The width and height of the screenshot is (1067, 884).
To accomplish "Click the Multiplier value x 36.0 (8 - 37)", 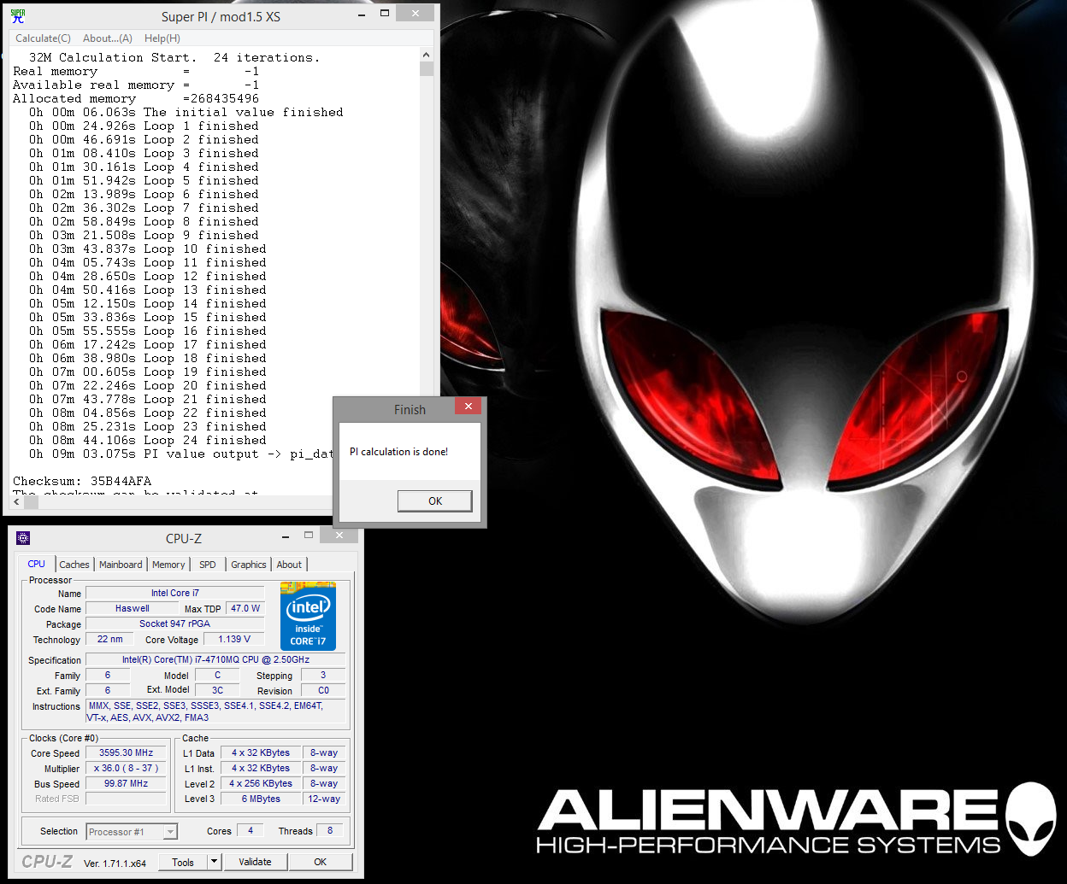I will tap(127, 769).
